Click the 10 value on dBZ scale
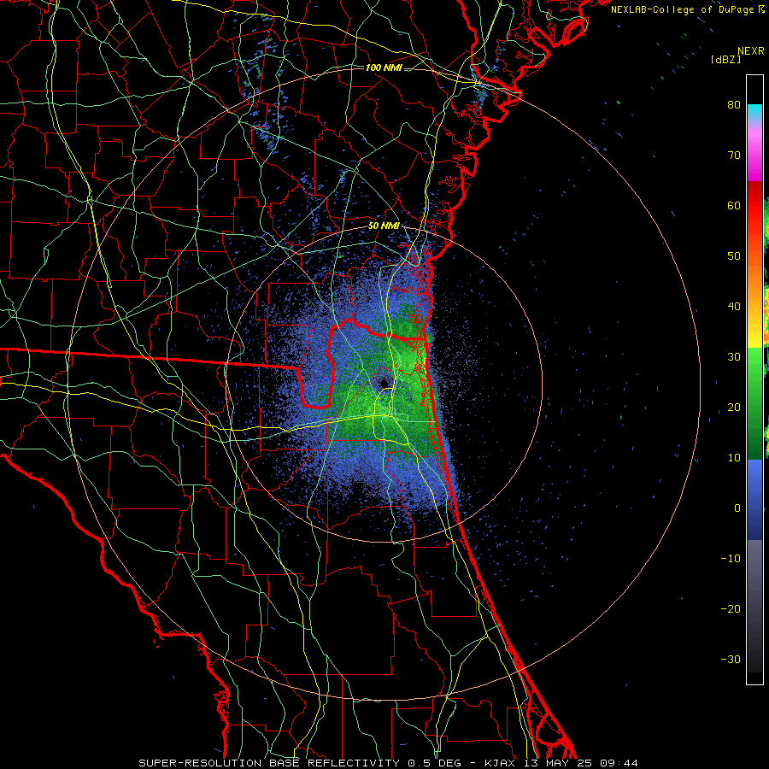This screenshot has width=769, height=769. (734, 458)
